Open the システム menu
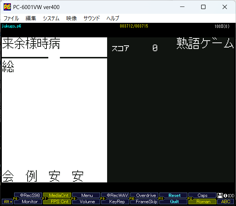236x206 pixels. [51, 18]
